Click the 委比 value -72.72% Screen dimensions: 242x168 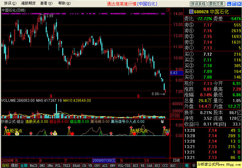click(x=204, y=19)
